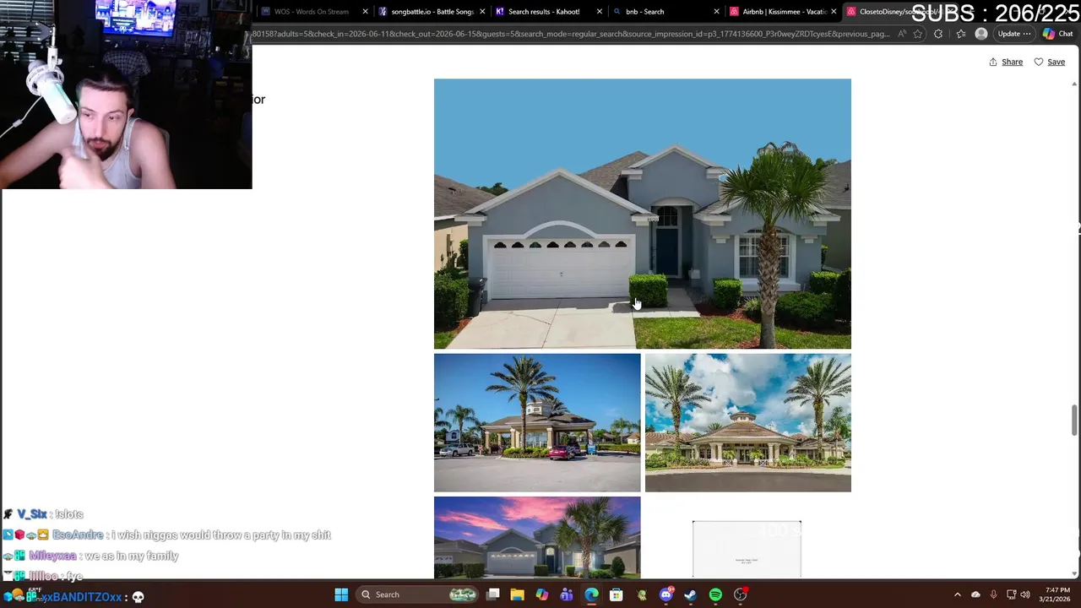Open the volume control in tray
This screenshot has width=1081, height=608.
[1025, 594]
